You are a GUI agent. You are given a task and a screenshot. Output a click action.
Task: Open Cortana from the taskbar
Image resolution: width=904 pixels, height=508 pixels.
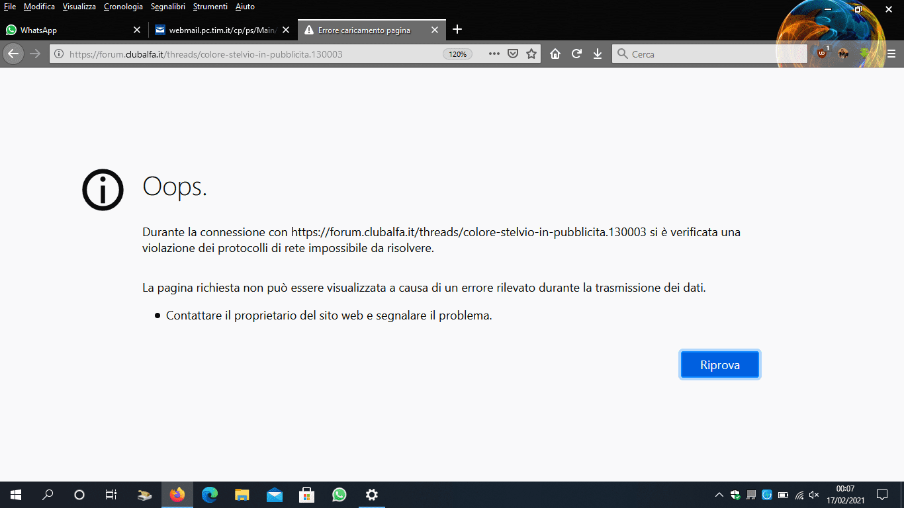79,495
